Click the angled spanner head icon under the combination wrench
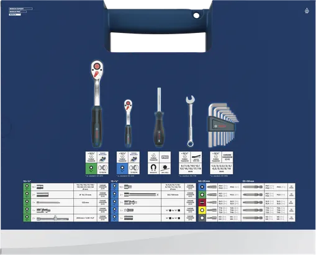 click(196, 157)
